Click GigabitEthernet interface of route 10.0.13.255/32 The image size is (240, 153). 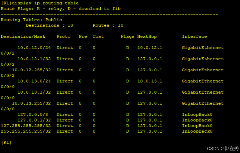click(203, 103)
